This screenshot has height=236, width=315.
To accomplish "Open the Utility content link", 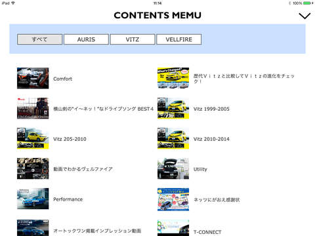I will coord(200,169).
